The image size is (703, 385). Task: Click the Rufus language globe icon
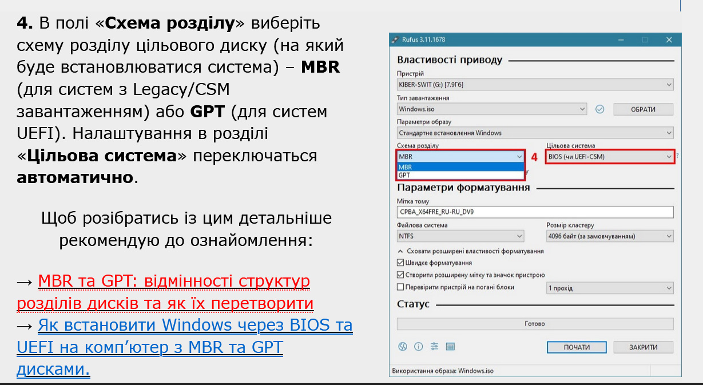[402, 347]
